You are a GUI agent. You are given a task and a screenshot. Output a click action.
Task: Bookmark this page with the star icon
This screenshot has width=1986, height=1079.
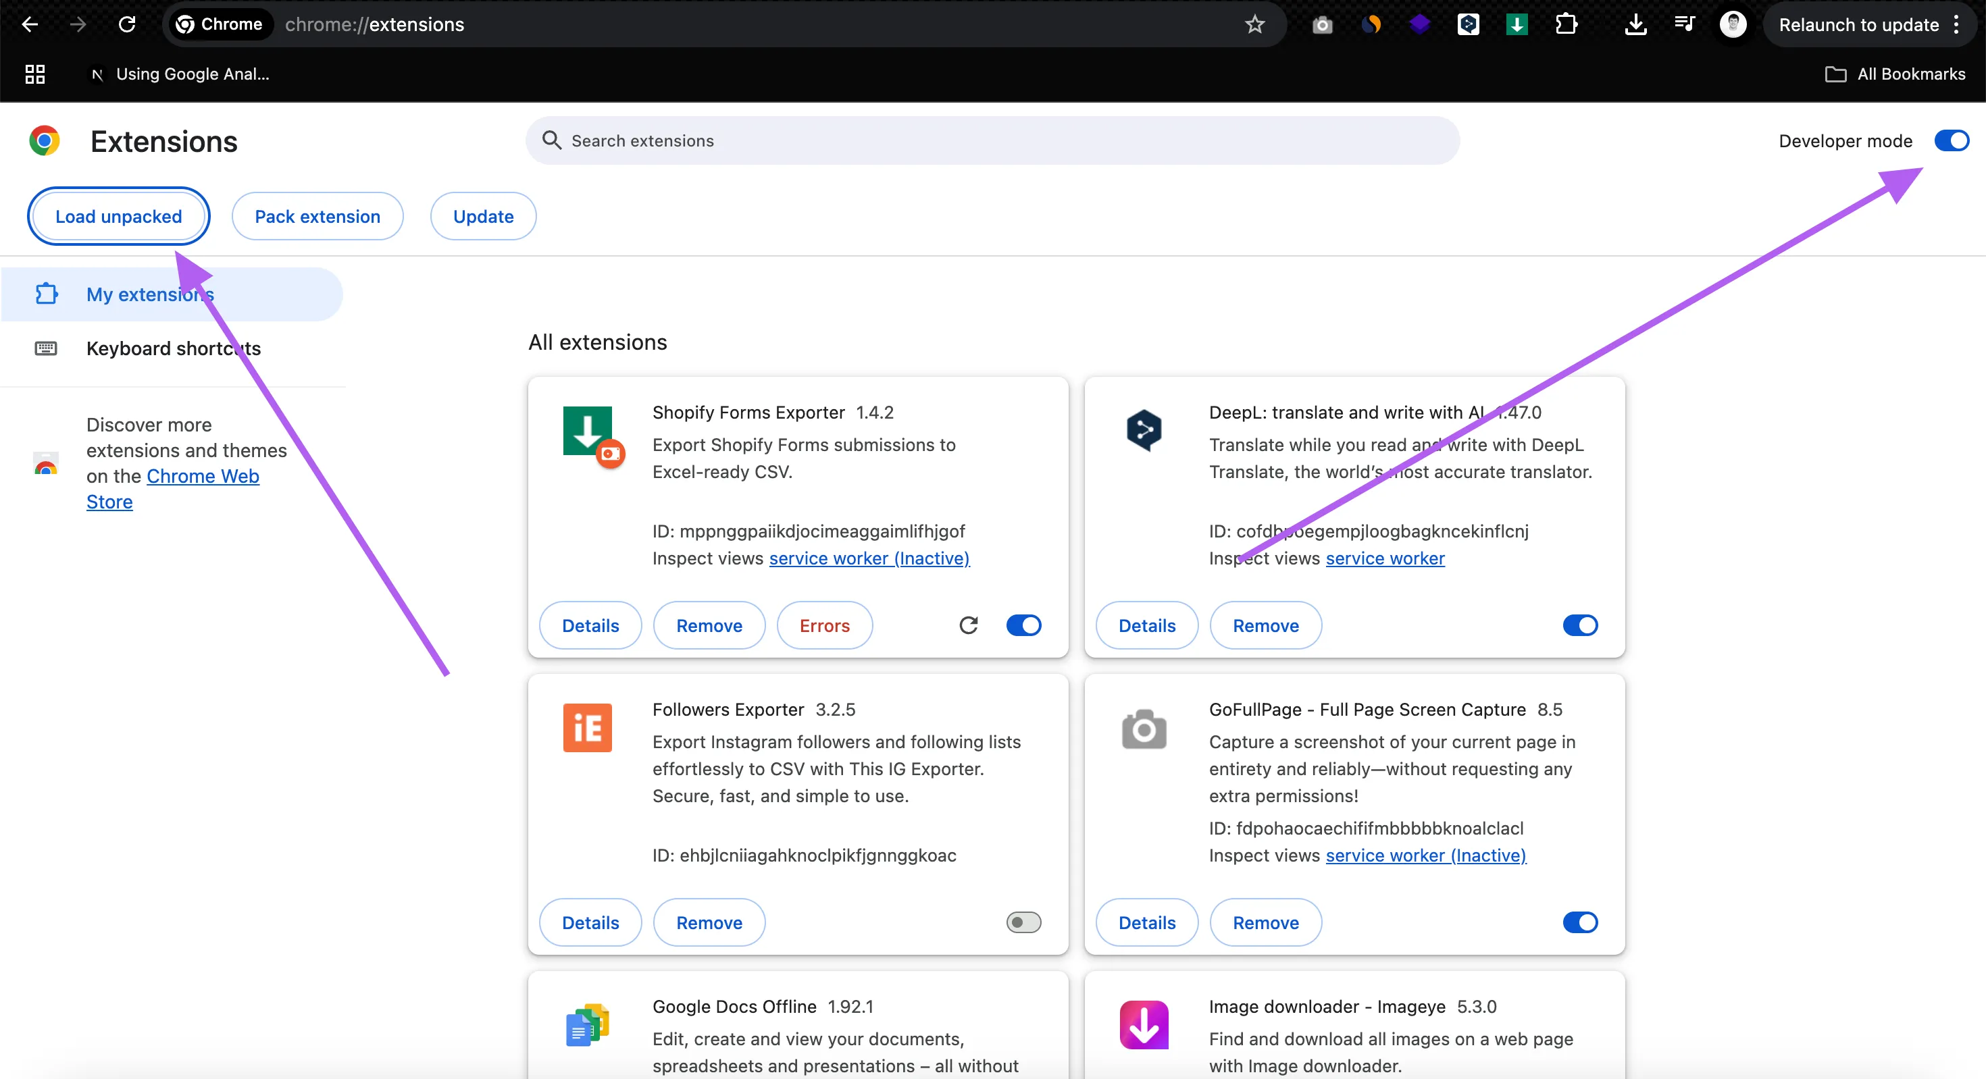coord(1255,25)
